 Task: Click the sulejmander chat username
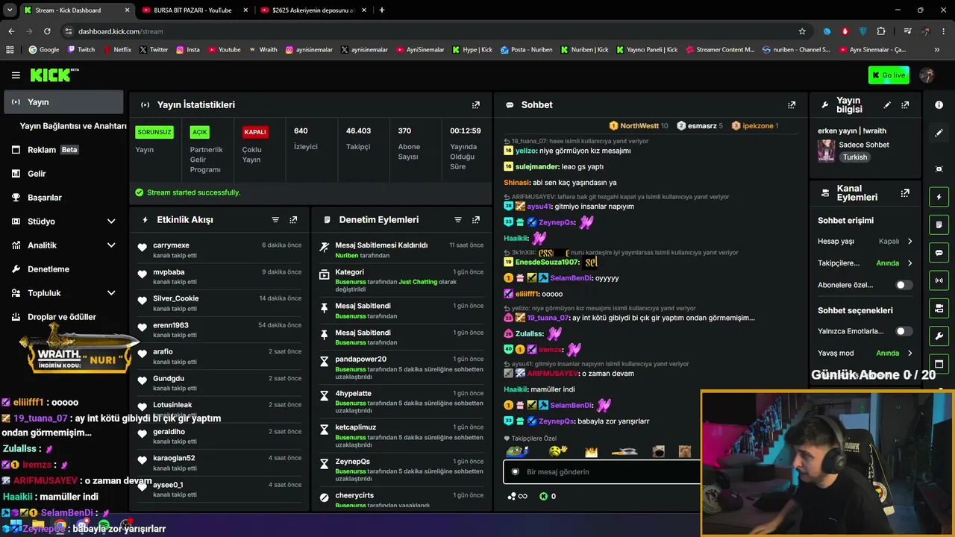537,167
